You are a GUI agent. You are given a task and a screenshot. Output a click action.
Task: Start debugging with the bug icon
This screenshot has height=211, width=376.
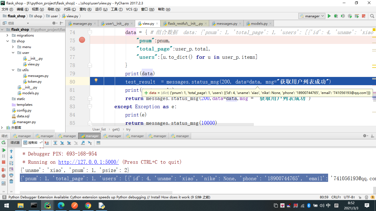(336, 16)
